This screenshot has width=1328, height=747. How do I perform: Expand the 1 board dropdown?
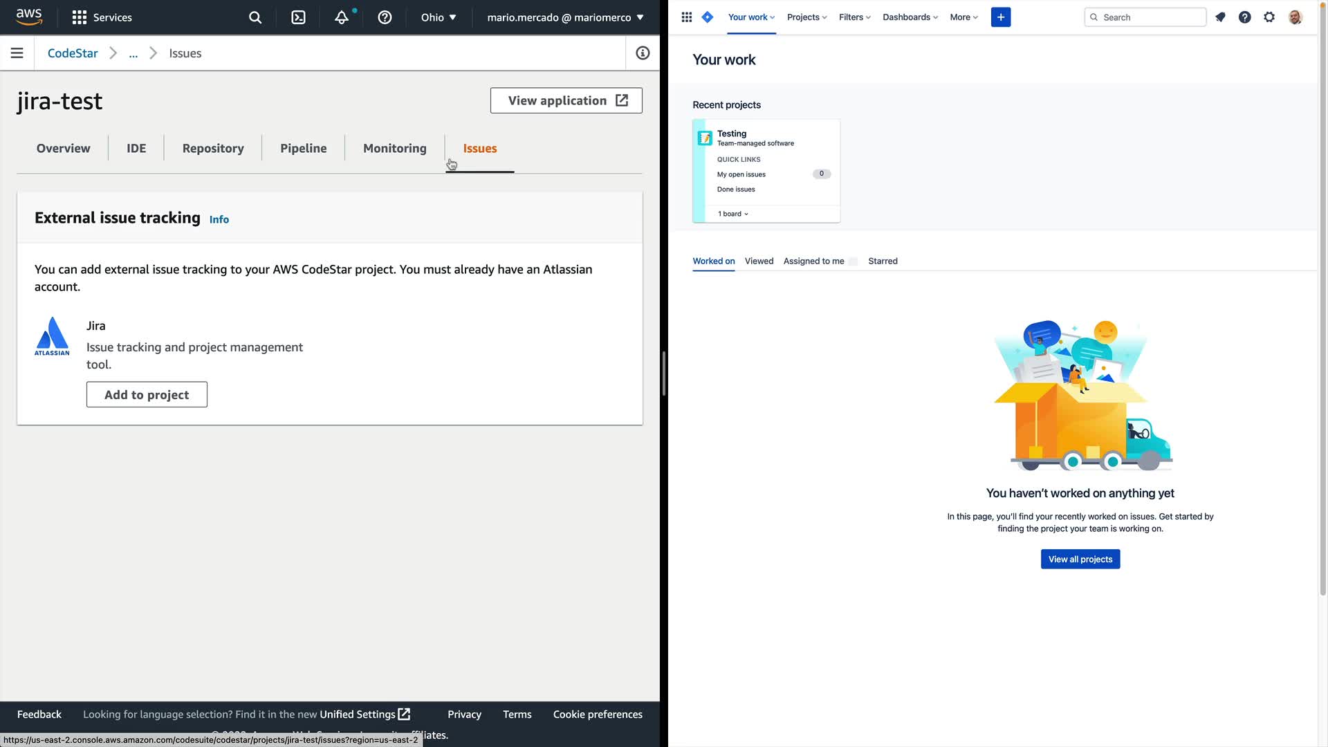732,214
